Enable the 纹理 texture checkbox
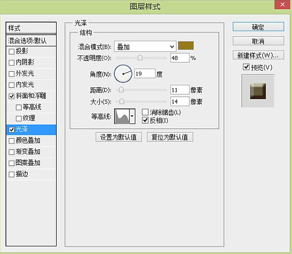 tap(19, 118)
